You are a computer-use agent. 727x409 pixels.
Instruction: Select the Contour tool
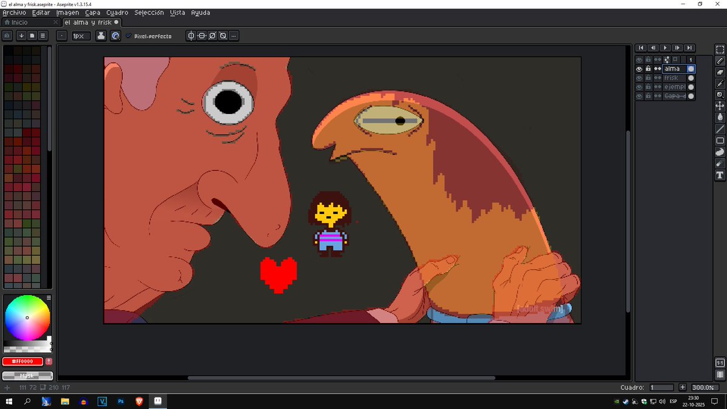(720, 152)
